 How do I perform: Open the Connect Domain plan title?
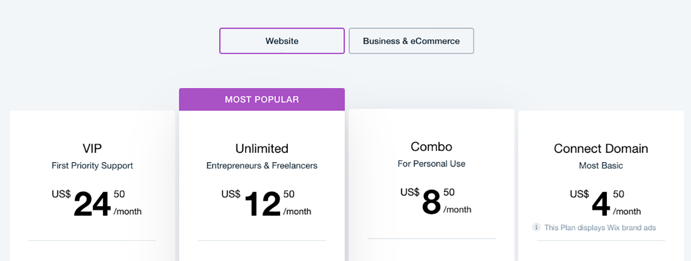click(x=601, y=149)
